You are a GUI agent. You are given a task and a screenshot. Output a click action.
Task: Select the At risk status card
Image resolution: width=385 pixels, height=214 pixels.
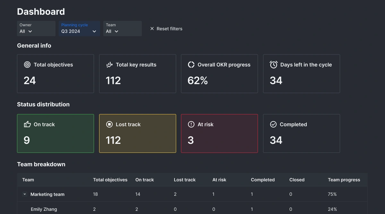click(x=219, y=133)
